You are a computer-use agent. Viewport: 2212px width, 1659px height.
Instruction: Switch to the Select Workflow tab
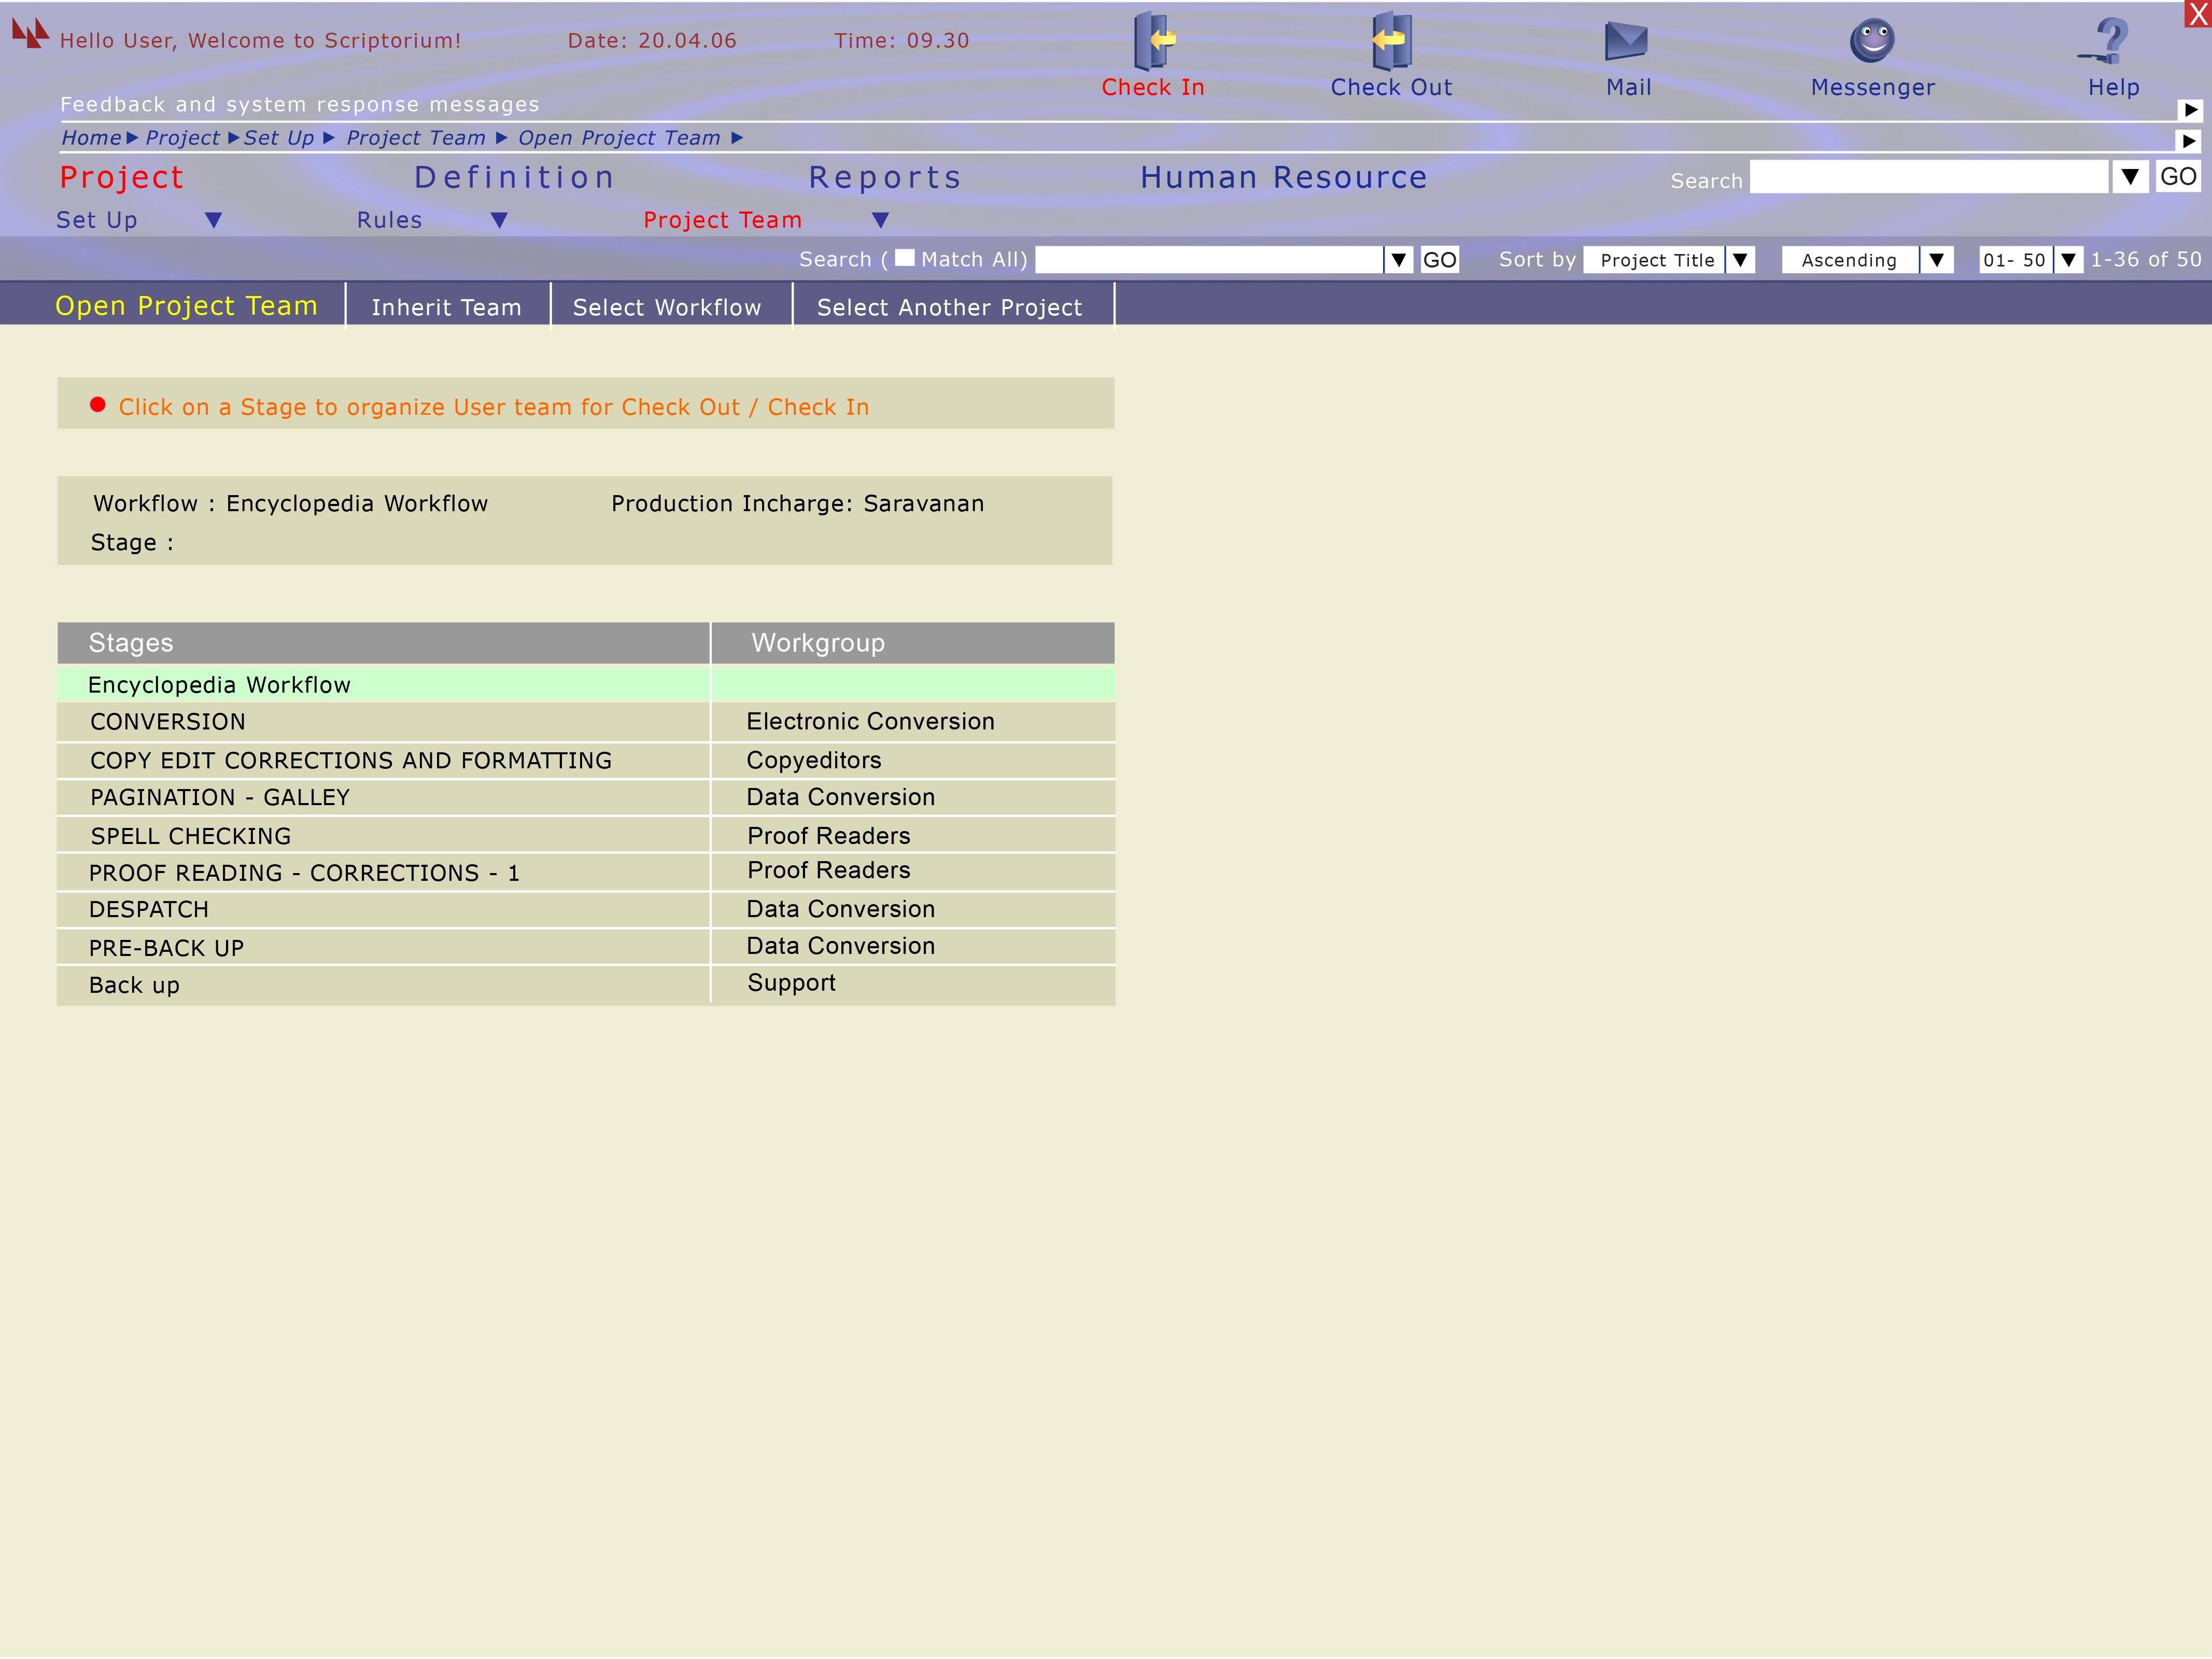(x=667, y=307)
